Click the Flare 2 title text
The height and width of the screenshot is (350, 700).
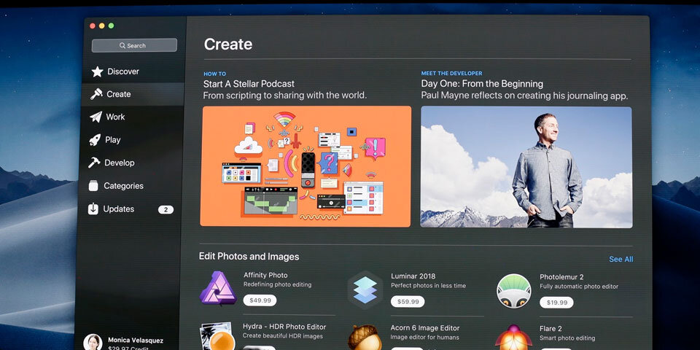click(x=551, y=329)
